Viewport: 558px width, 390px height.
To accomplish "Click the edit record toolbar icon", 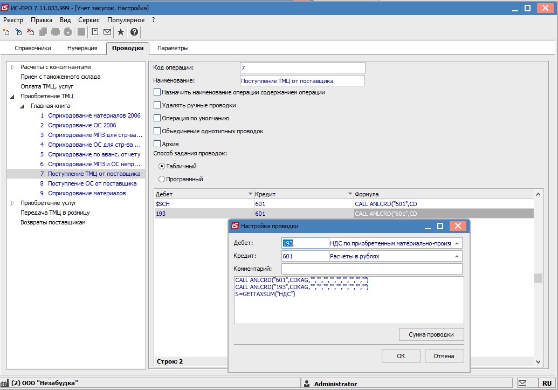I will pos(18,32).
